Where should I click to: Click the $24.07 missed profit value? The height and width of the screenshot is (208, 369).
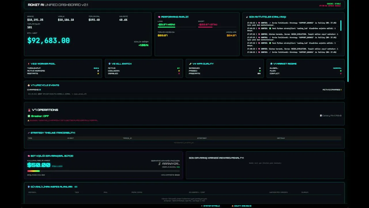[x=231, y=36]
